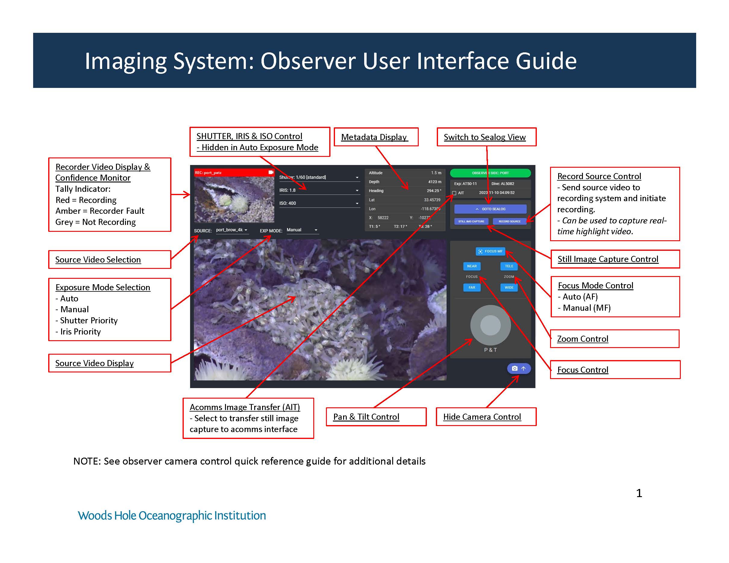
Task: Click the RECORD SOURCE button
Action: pyautogui.click(x=509, y=222)
